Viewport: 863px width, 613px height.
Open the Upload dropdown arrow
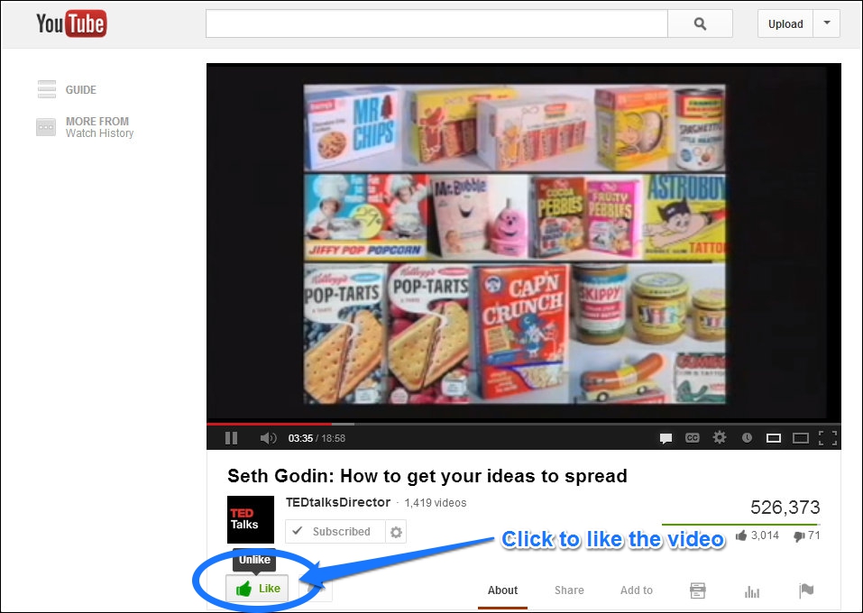pyautogui.click(x=826, y=23)
